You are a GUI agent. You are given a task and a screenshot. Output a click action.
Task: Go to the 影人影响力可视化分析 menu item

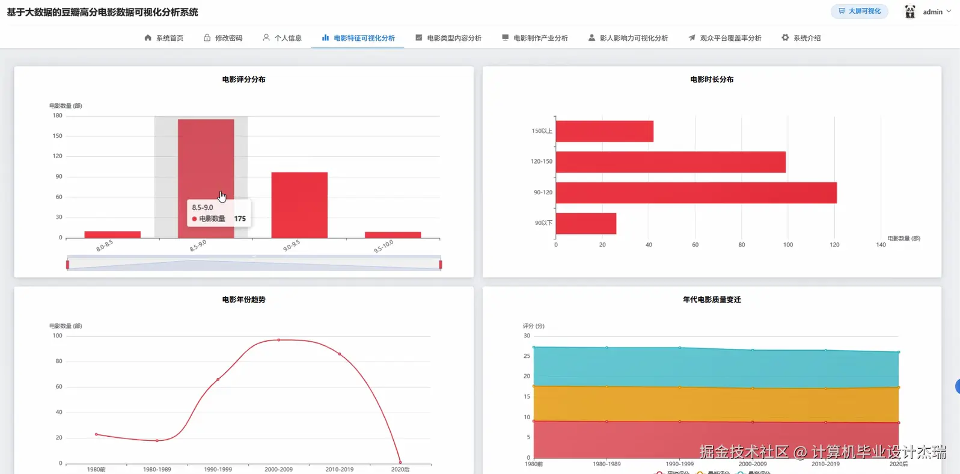click(x=628, y=38)
